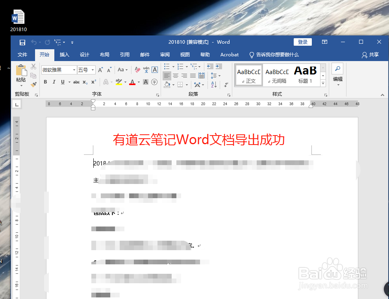Switch to the 布局 tab
389x299 pixels.
104,55
